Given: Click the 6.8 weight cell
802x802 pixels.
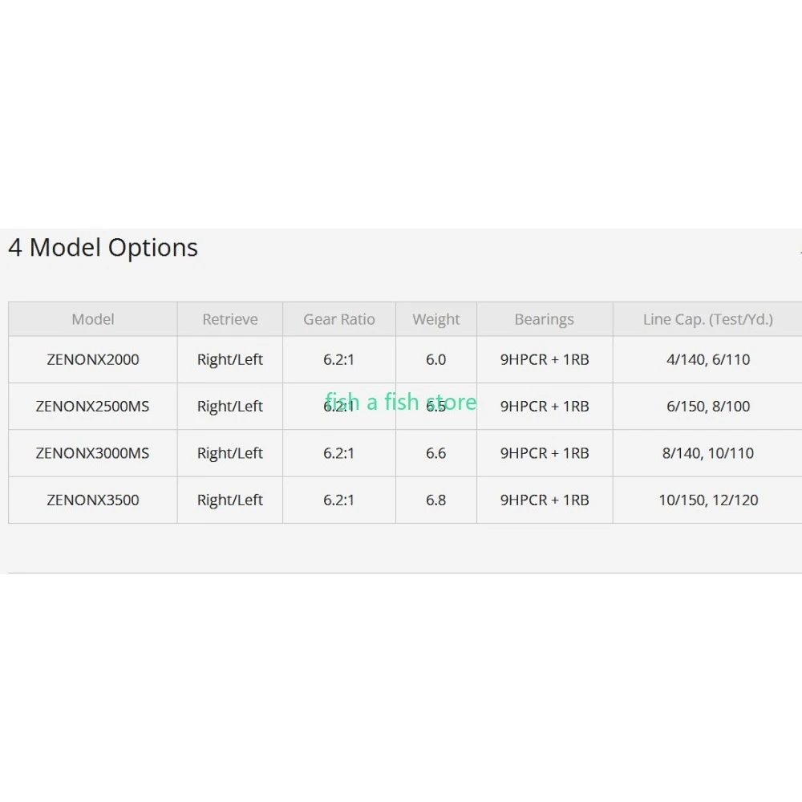Looking at the screenshot, I should pos(436,500).
